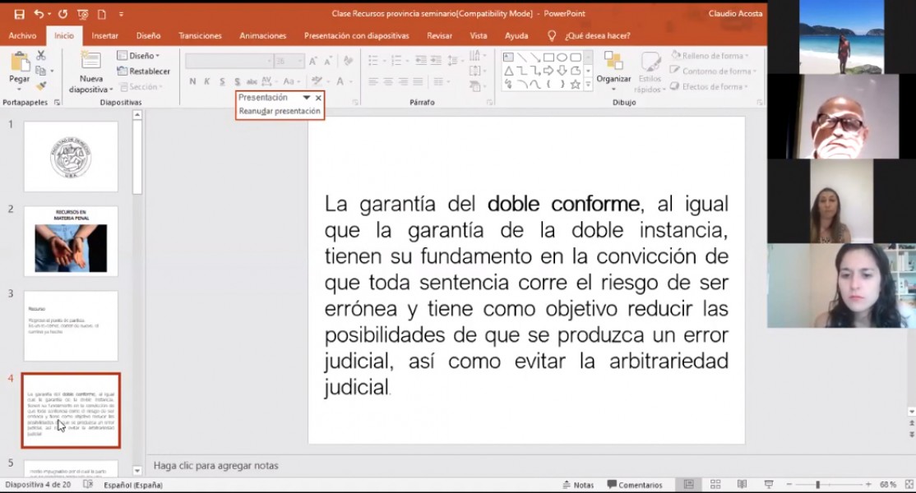Click Haga clic para agregar notas area
Viewport: 916px width, 493px height.
tap(216, 466)
